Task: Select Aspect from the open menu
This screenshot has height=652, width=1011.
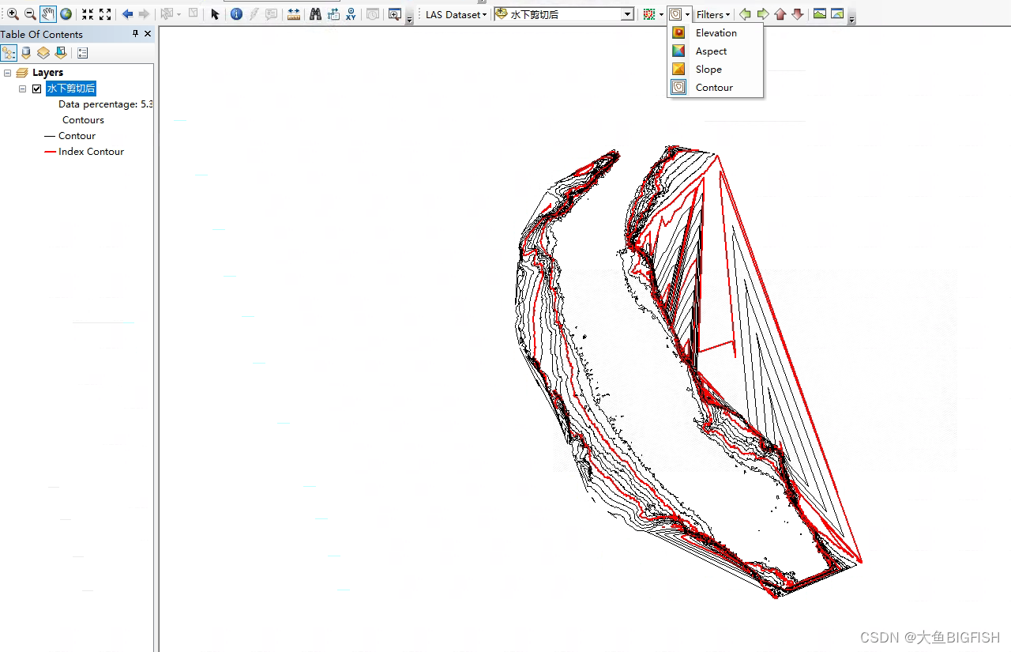Action: pyautogui.click(x=710, y=51)
